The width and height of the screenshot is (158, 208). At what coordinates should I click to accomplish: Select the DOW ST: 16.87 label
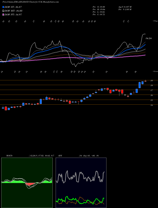13,7
